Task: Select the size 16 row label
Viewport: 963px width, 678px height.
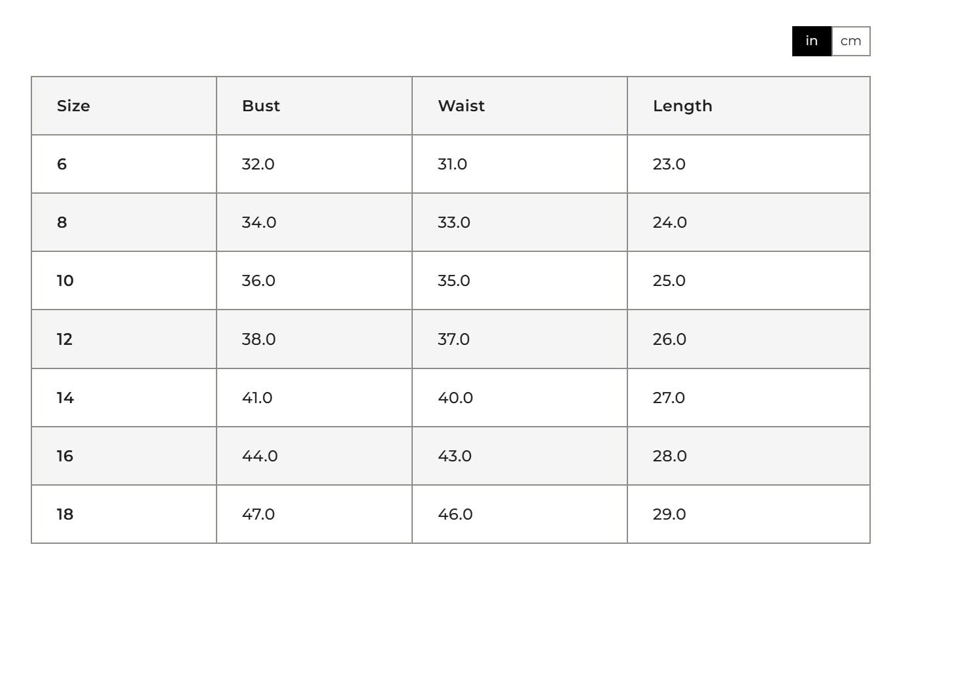Action: (x=124, y=456)
